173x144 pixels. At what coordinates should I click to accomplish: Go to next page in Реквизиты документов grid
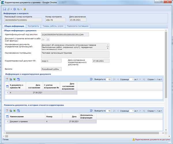[x=140, y=111]
